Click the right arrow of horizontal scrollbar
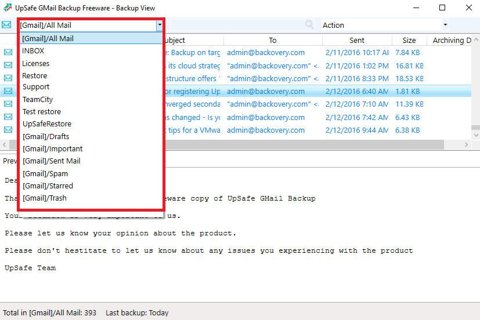Screen dimensions: 480x320 pos(466,144)
